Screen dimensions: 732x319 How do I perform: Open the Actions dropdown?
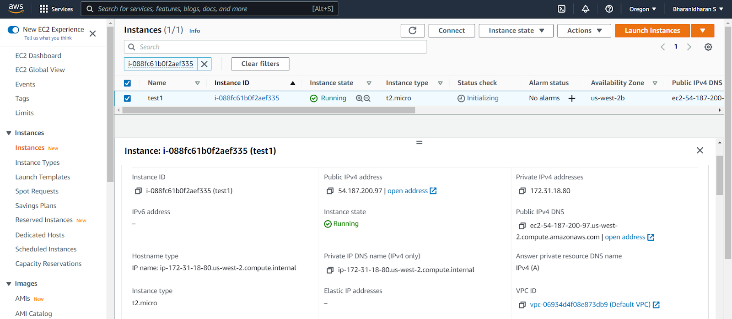pyautogui.click(x=584, y=31)
